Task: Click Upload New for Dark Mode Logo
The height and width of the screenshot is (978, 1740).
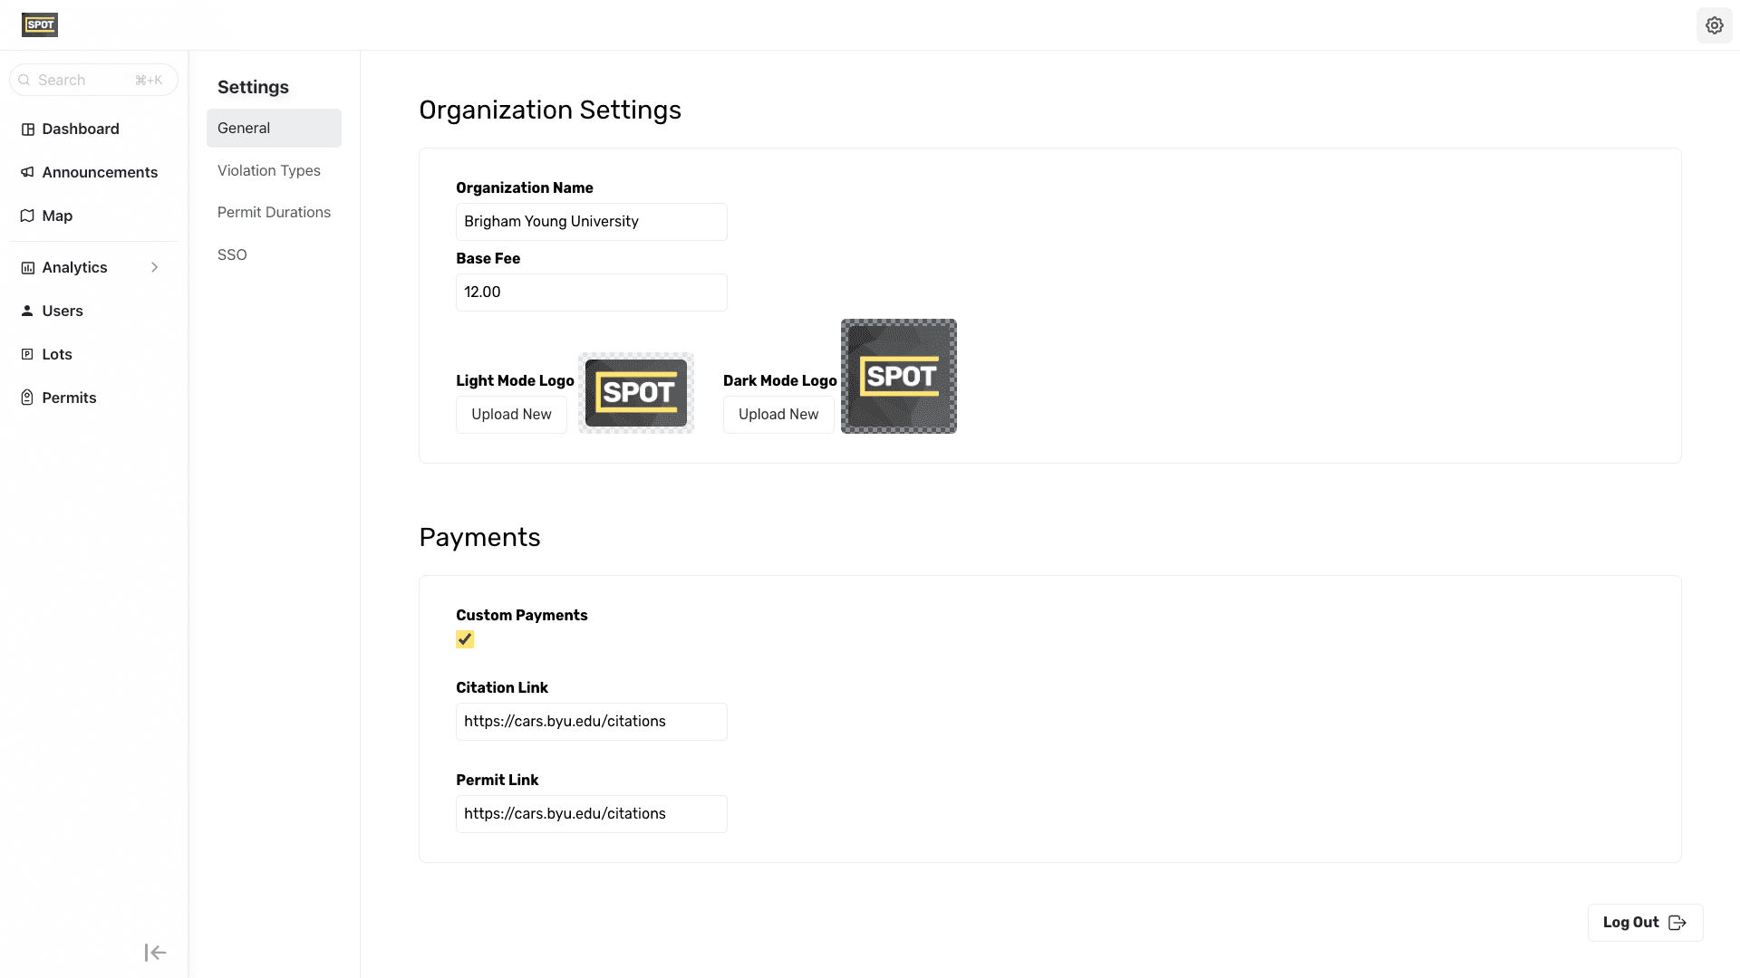Action: [x=778, y=414]
